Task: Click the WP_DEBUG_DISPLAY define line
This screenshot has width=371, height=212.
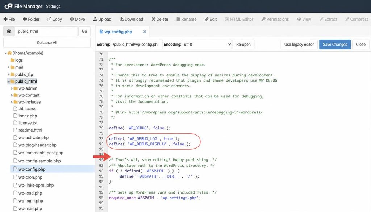Action: pyautogui.click(x=150, y=144)
